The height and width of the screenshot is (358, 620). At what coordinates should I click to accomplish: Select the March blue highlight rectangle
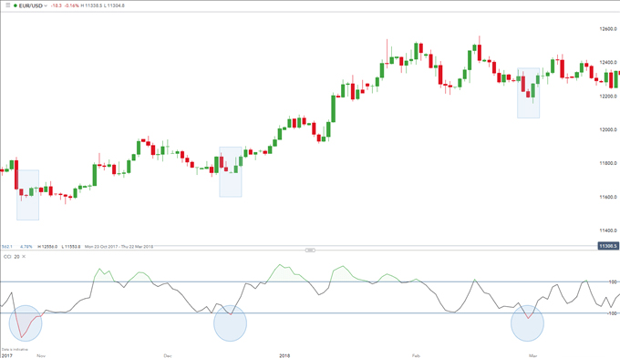[x=528, y=93]
